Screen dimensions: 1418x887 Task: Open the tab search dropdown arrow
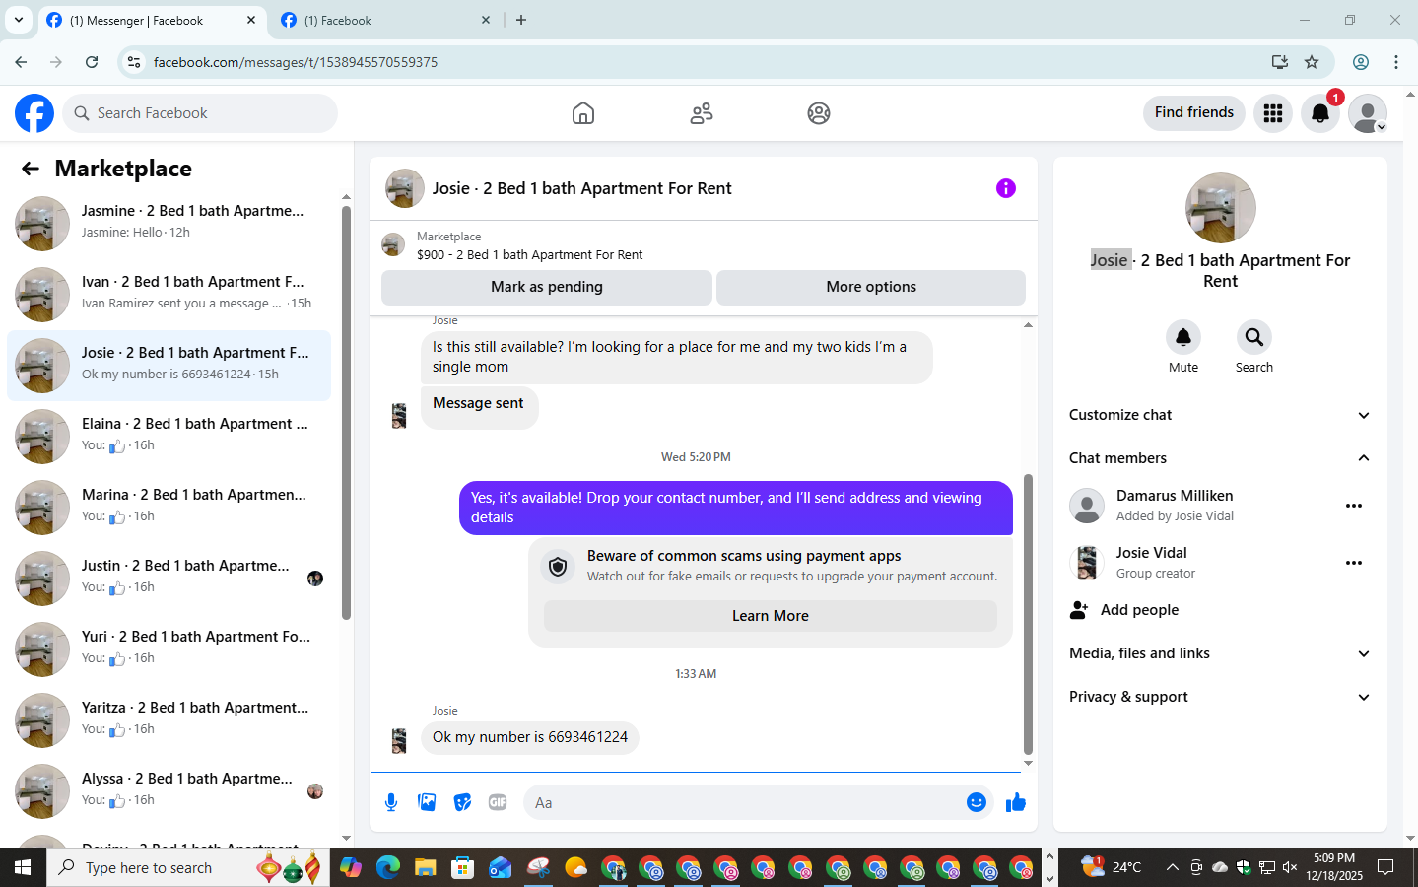pos(19,20)
